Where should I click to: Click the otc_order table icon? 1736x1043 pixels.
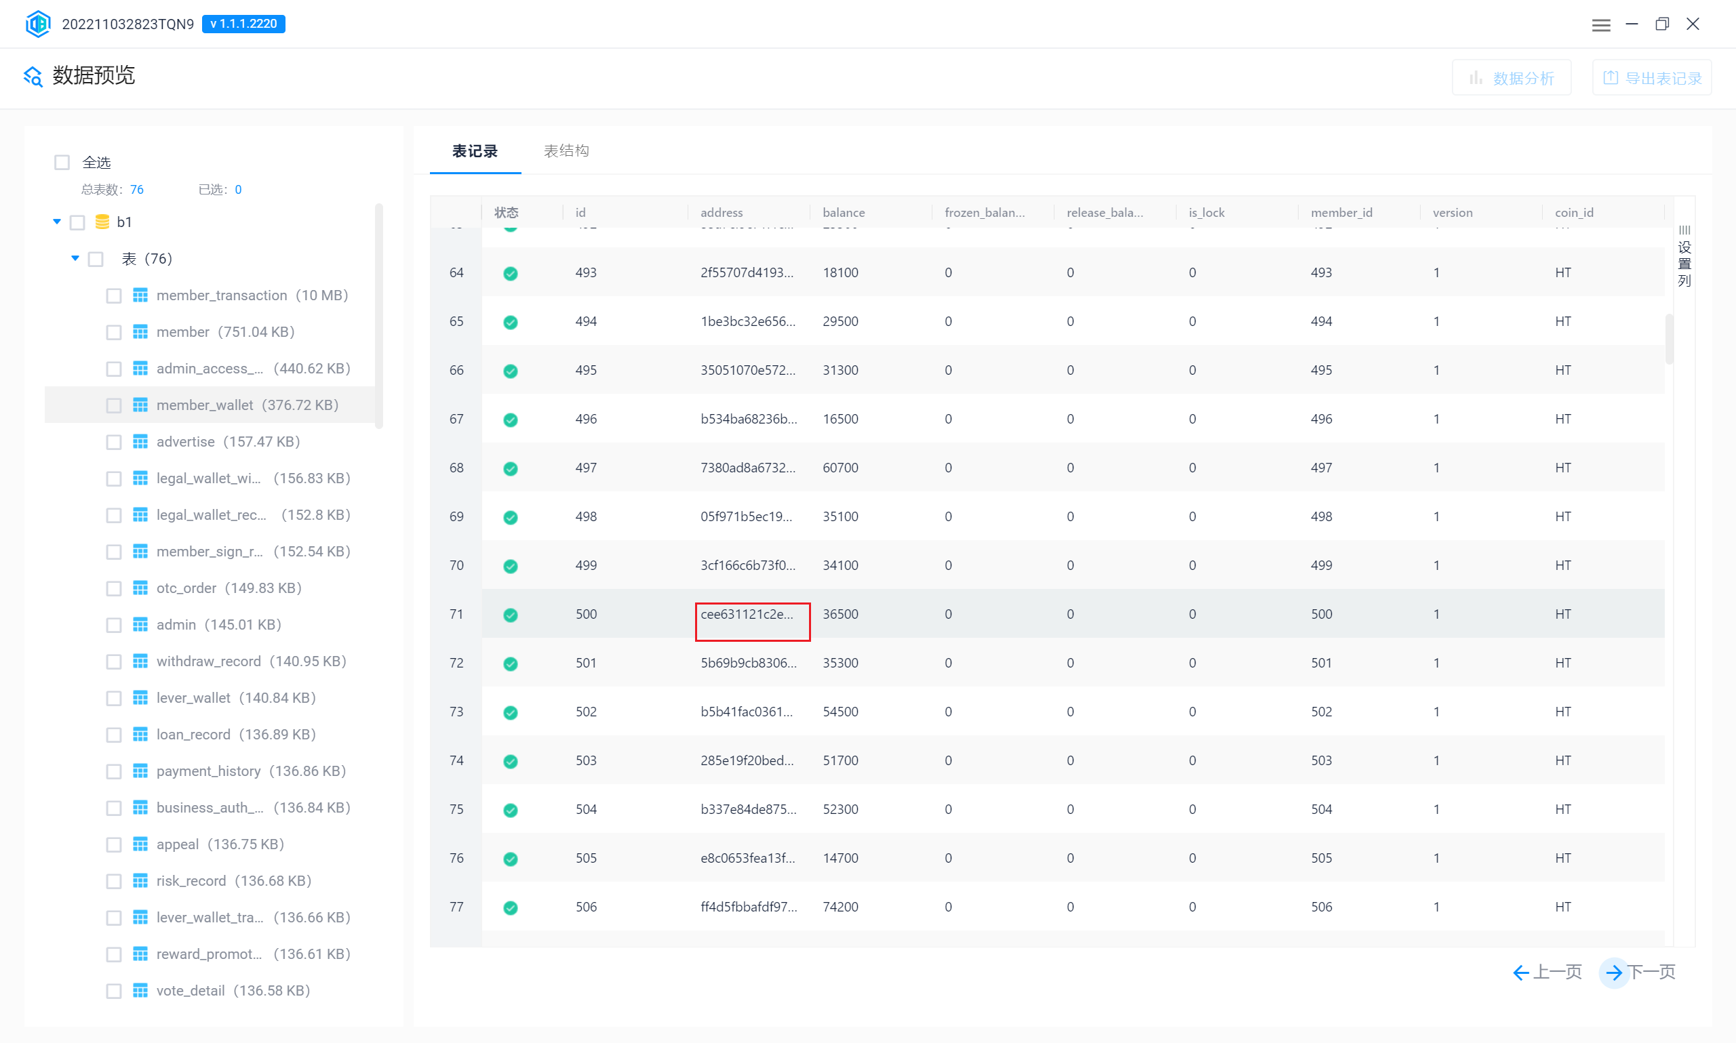140,588
